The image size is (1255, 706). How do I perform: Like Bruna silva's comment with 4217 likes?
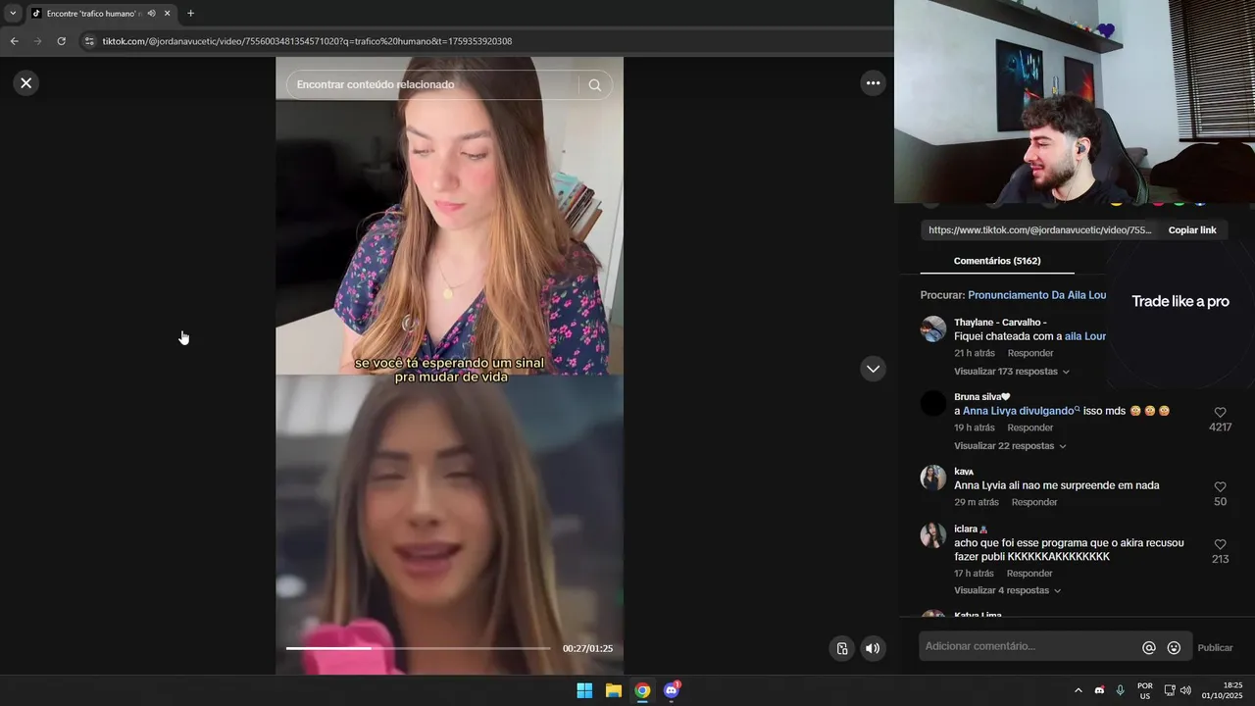point(1221,413)
